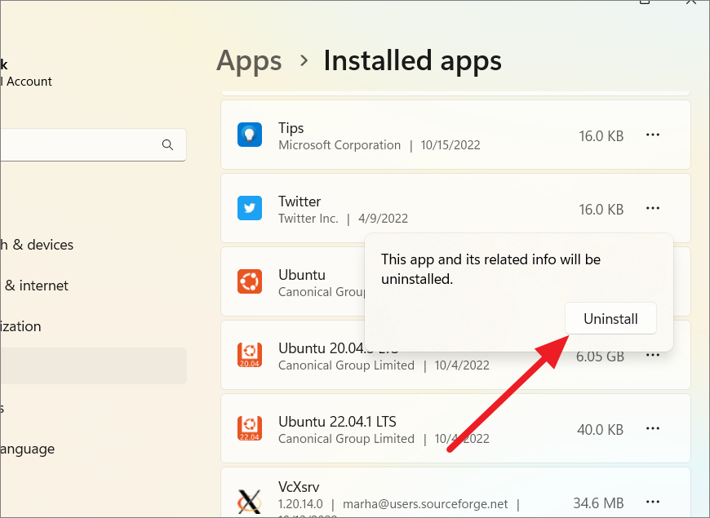This screenshot has height=518, width=710.
Task: Open the more options menu for VcXsrv
Action: click(x=653, y=502)
